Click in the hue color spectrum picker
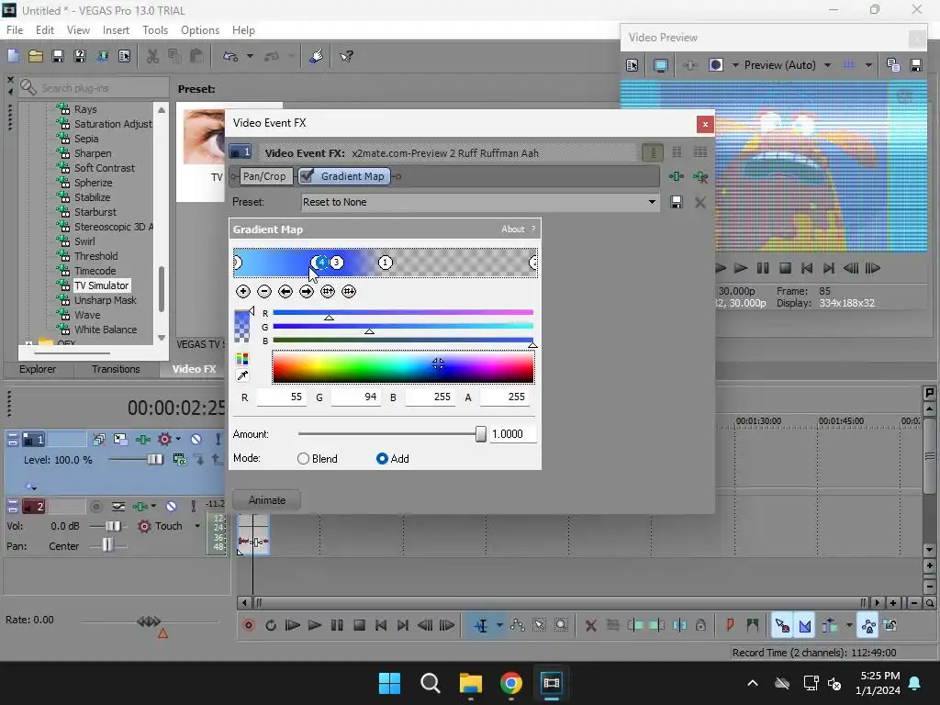940x705 pixels. click(x=403, y=367)
